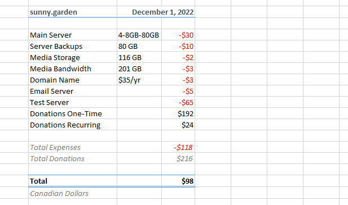Click the Media Bandwidth label cell
The image size is (348, 205).
73,69
